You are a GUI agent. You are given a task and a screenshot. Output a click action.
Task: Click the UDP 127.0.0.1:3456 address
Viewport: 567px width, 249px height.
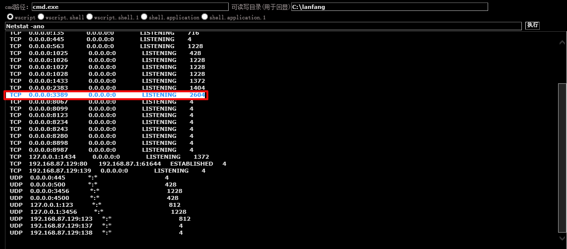pyautogui.click(x=54, y=212)
